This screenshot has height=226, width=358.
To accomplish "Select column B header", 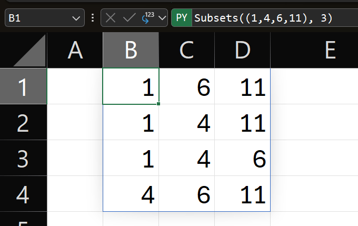I will pyautogui.click(x=131, y=50).
